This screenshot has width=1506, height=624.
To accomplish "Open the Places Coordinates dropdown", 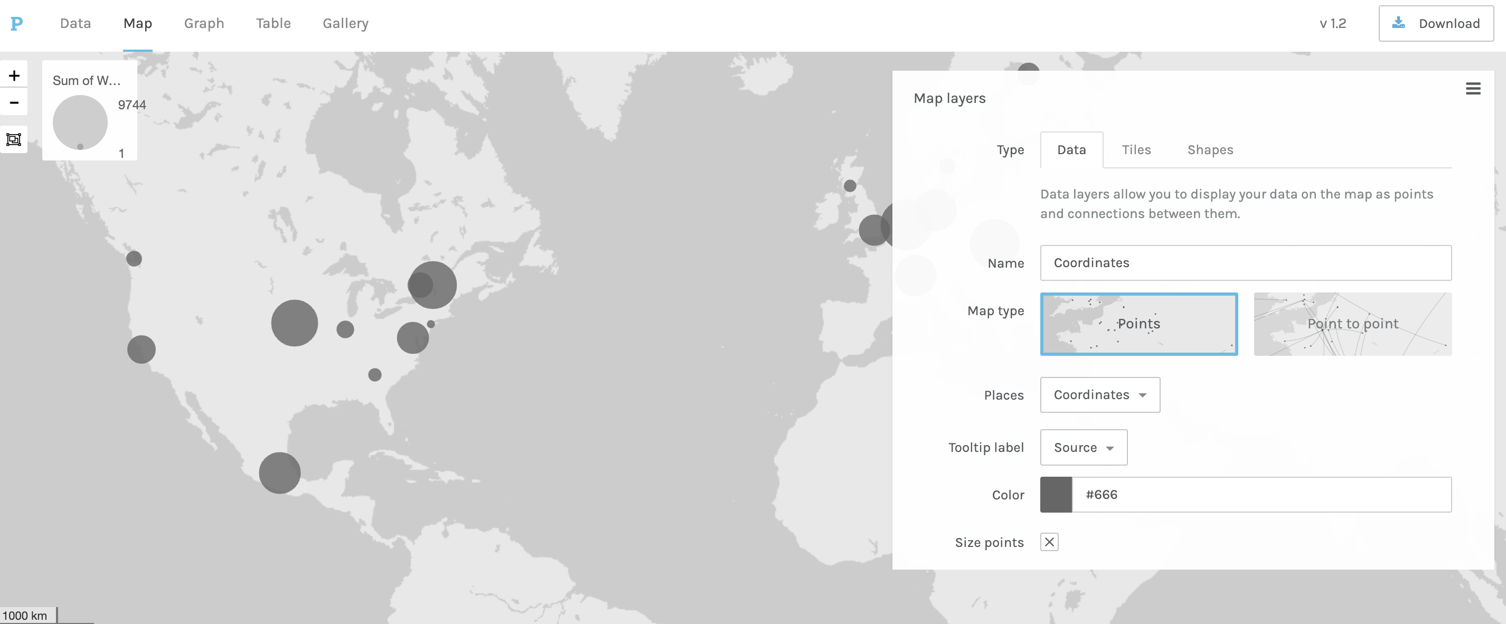I will click(x=1099, y=395).
